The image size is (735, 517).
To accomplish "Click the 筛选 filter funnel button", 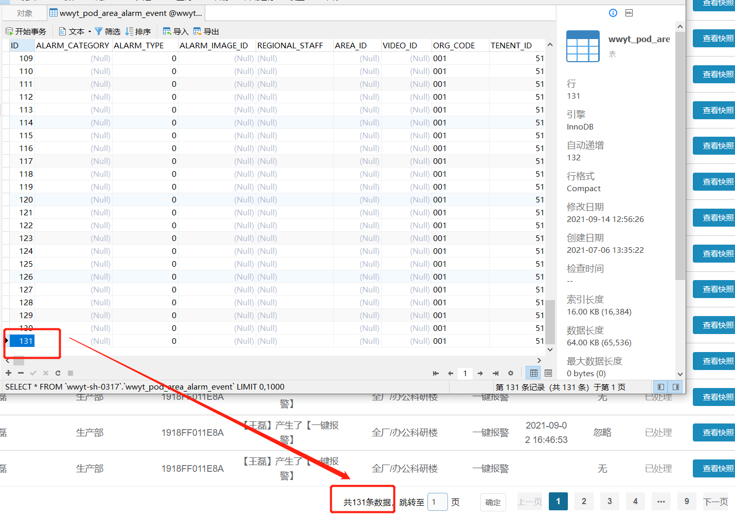I will [x=107, y=31].
